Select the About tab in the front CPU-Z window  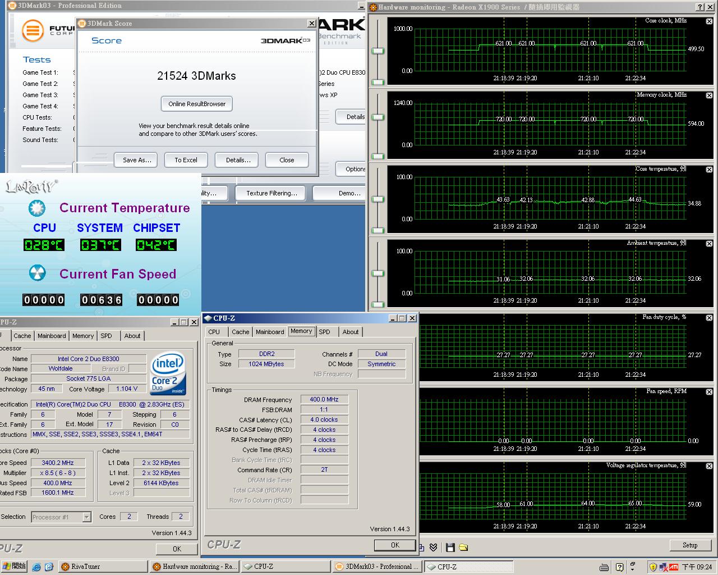click(x=351, y=332)
